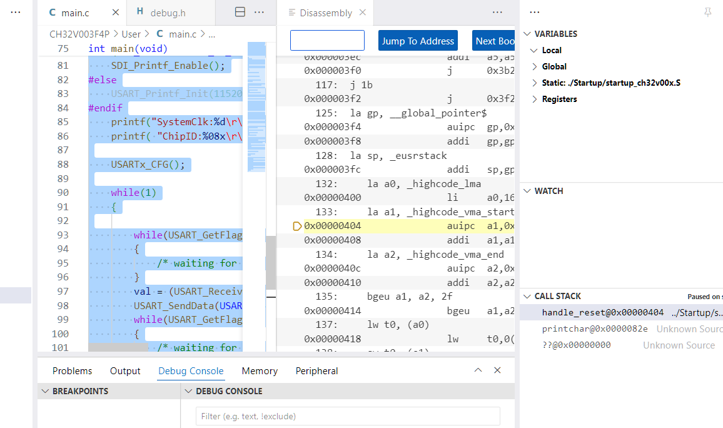Open editor more actions ellipsis menu
This screenshot has width=723, height=428.
pos(259,13)
